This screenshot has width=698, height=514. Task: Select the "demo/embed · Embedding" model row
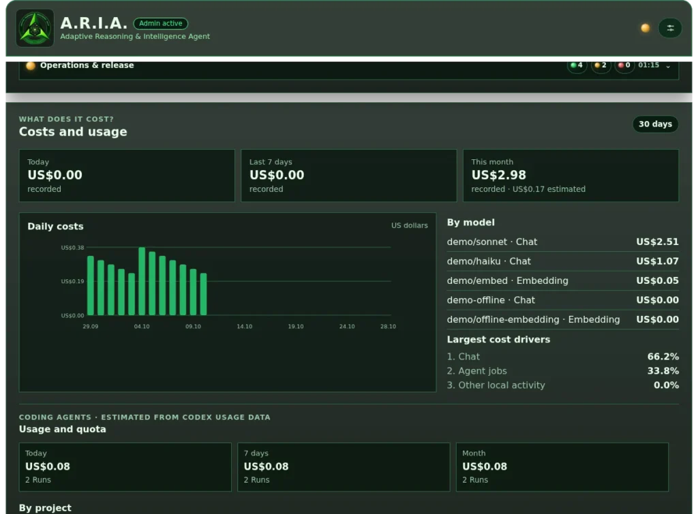coord(562,280)
